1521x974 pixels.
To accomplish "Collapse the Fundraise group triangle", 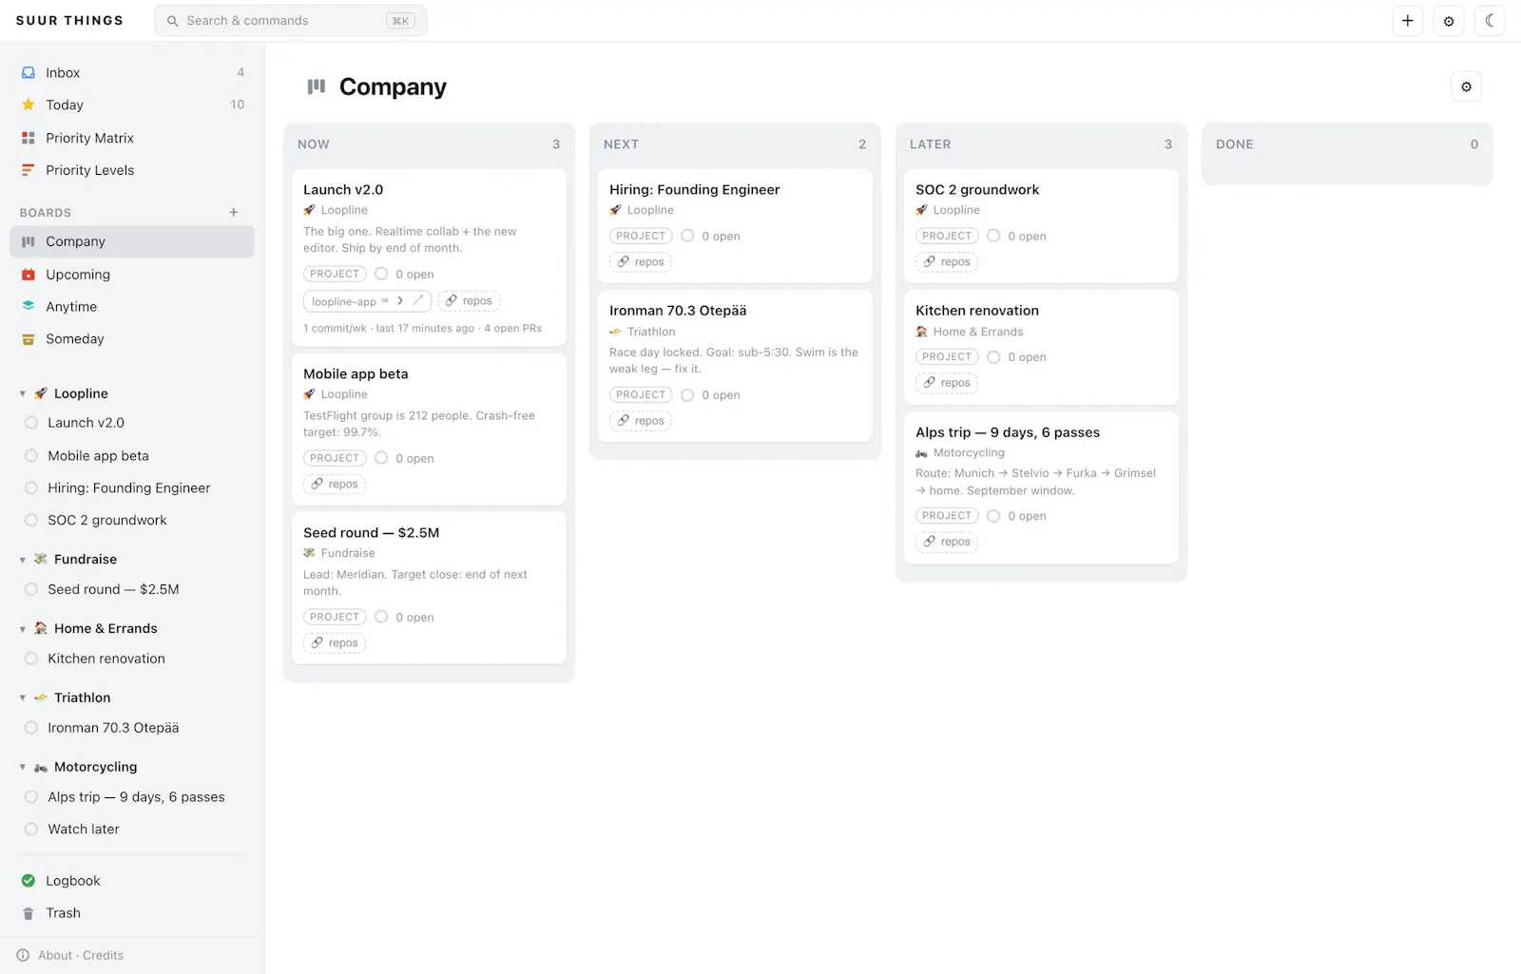I will coord(23,560).
